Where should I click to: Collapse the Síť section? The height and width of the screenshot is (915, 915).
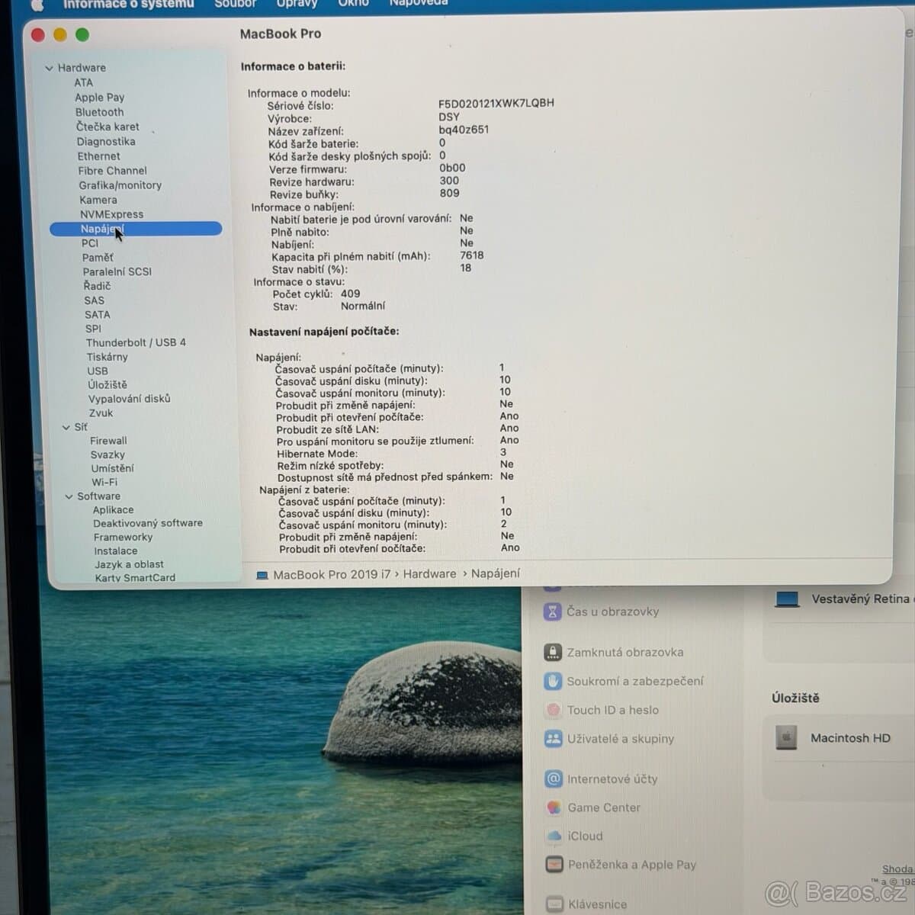[x=66, y=428]
